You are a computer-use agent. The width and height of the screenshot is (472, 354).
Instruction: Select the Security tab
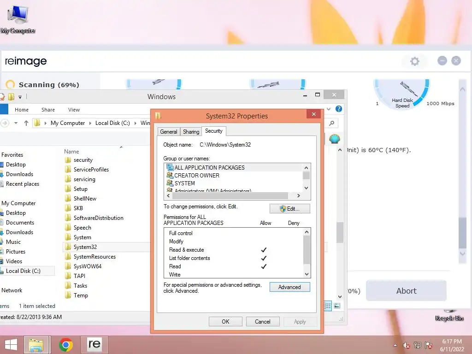(x=214, y=131)
